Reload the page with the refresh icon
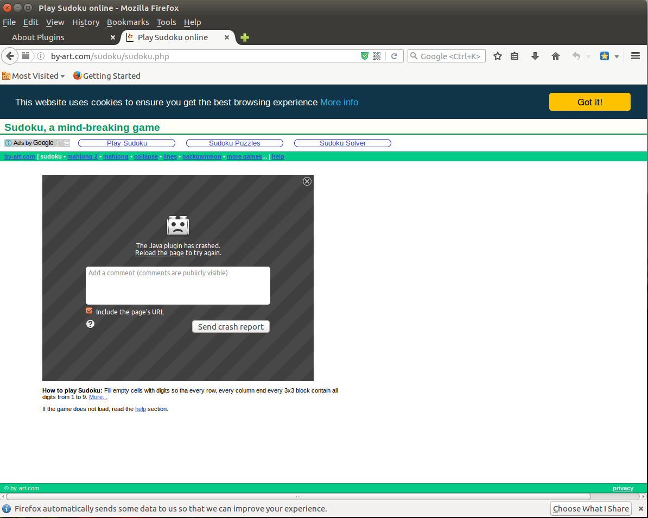The height and width of the screenshot is (518, 648). [x=395, y=56]
